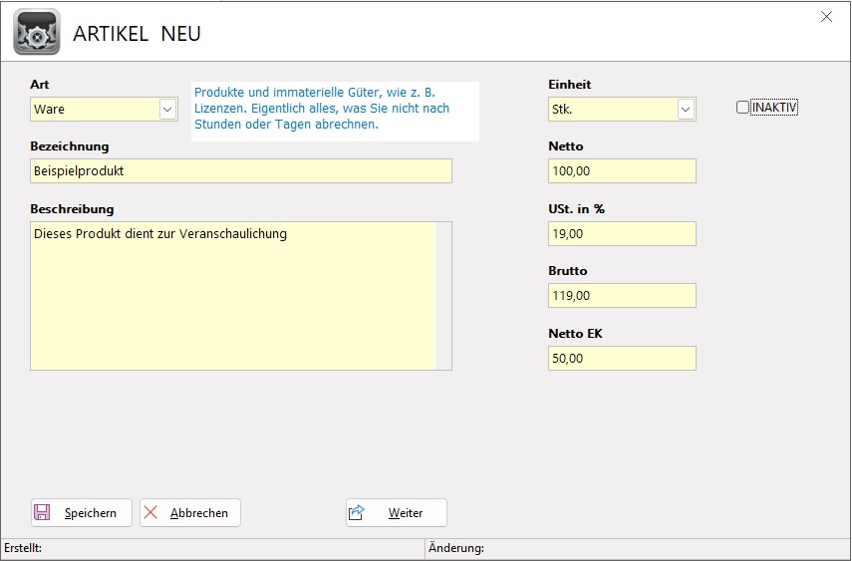
Task: Open the Einheit unit dropdown
Action: point(686,109)
